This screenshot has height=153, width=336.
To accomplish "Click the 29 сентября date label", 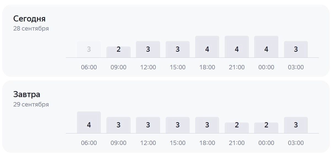I will pos(31,105).
